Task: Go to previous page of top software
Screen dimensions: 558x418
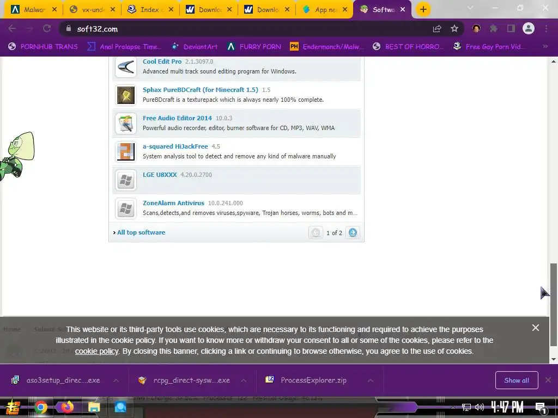Action: (x=316, y=232)
